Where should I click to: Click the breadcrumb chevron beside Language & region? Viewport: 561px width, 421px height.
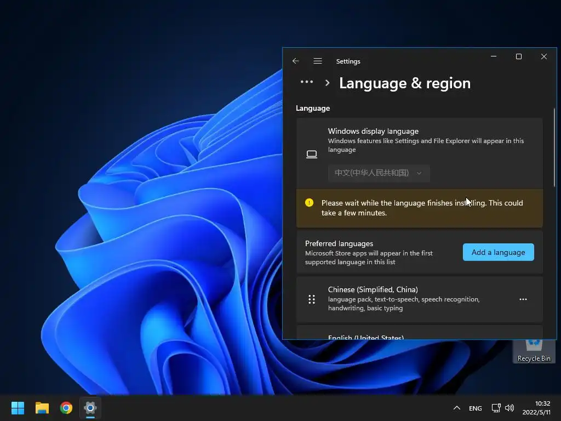click(327, 83)
